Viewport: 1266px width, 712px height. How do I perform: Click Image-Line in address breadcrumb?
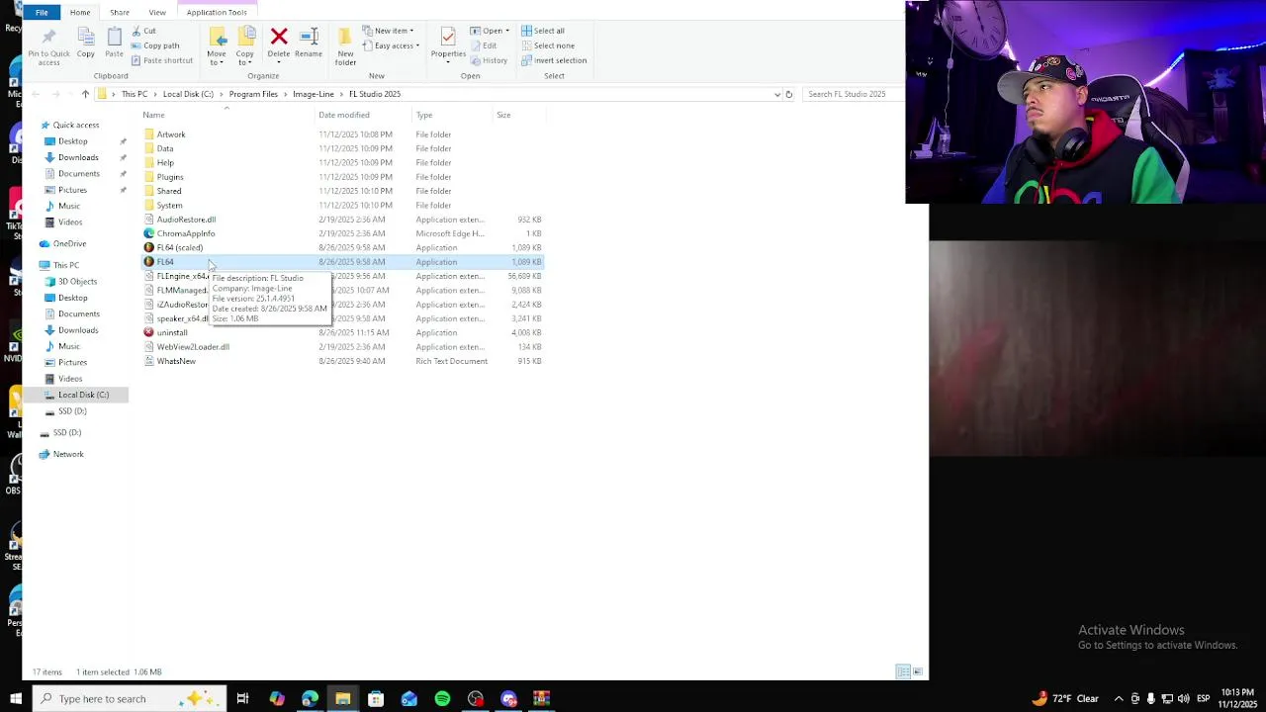pyautogui.click(x=314, y=94)
